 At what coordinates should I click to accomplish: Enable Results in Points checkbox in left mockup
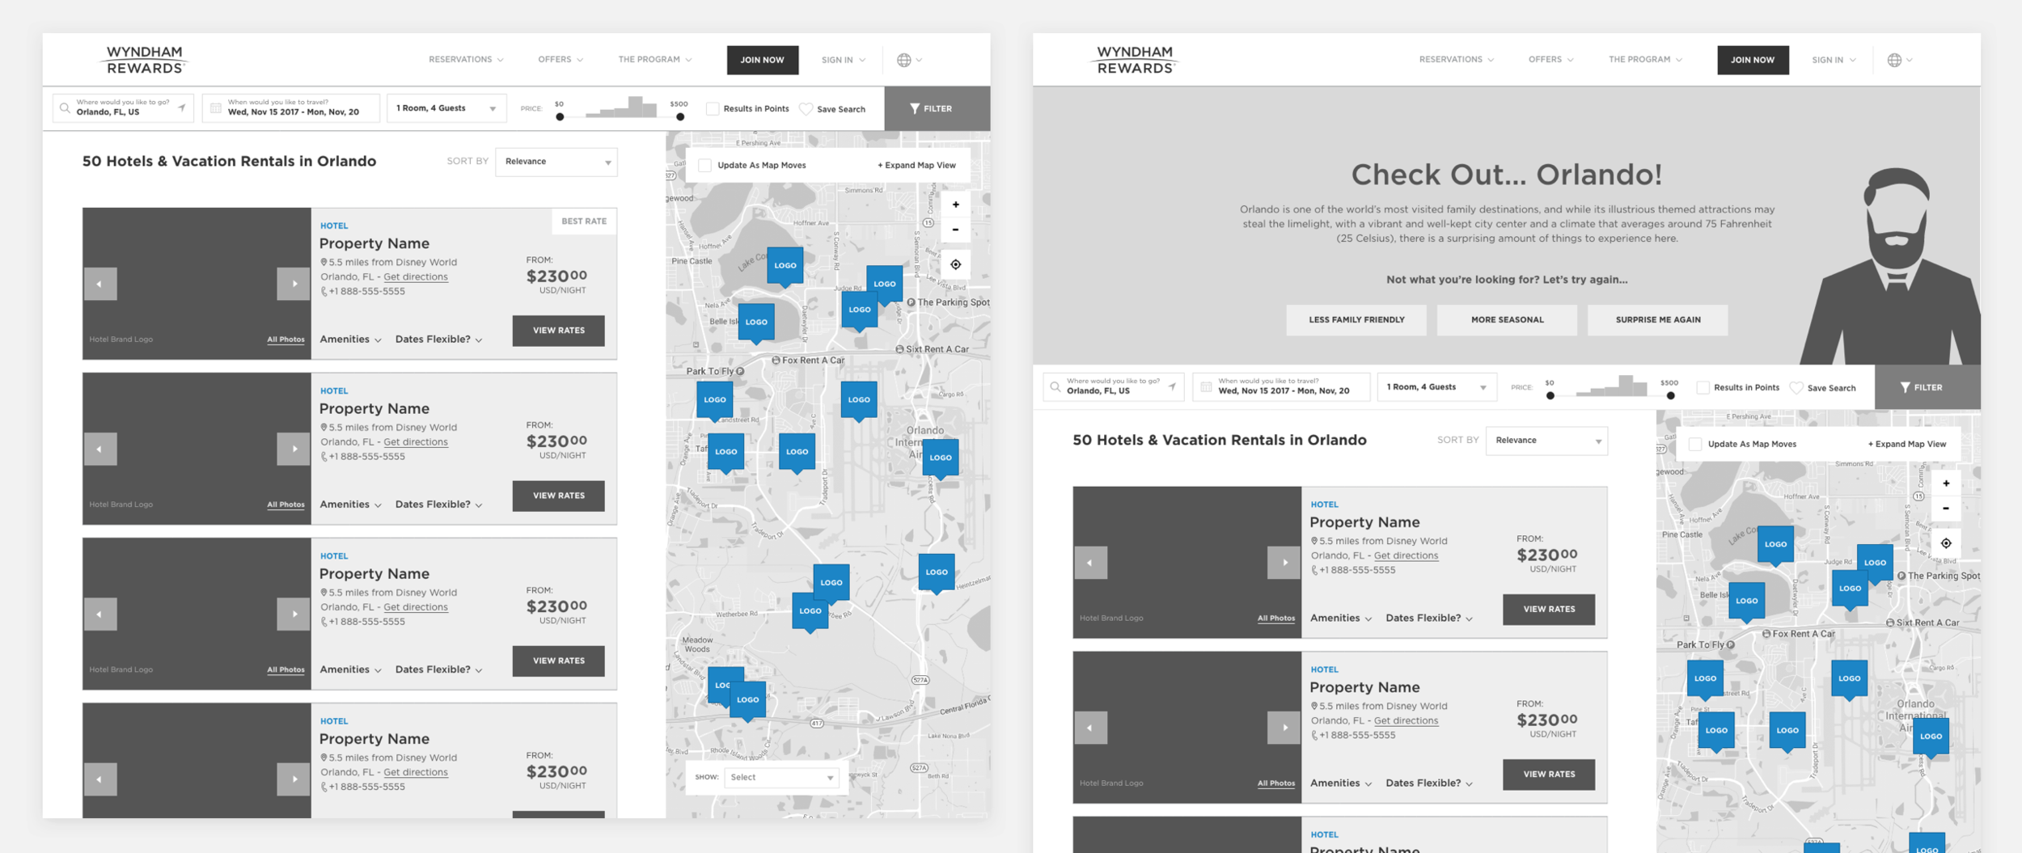coord(713,108)
